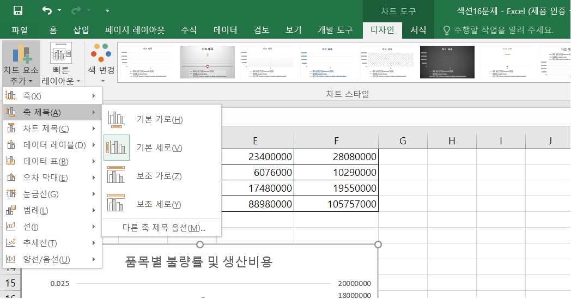Image resolution: width=571 pixels, height=299 pixels.
Task: Switch to the 삽입 ribbon tab
Action: click(x=81, y=30)
